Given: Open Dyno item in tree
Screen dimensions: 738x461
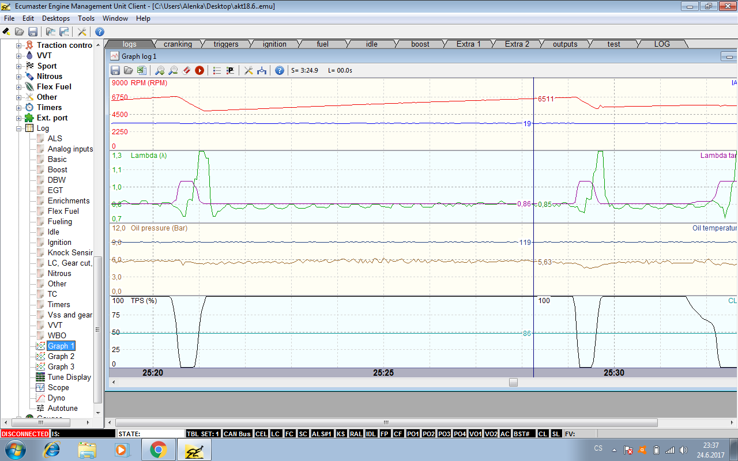Looking at the screenshot, I should coord(57,398).
